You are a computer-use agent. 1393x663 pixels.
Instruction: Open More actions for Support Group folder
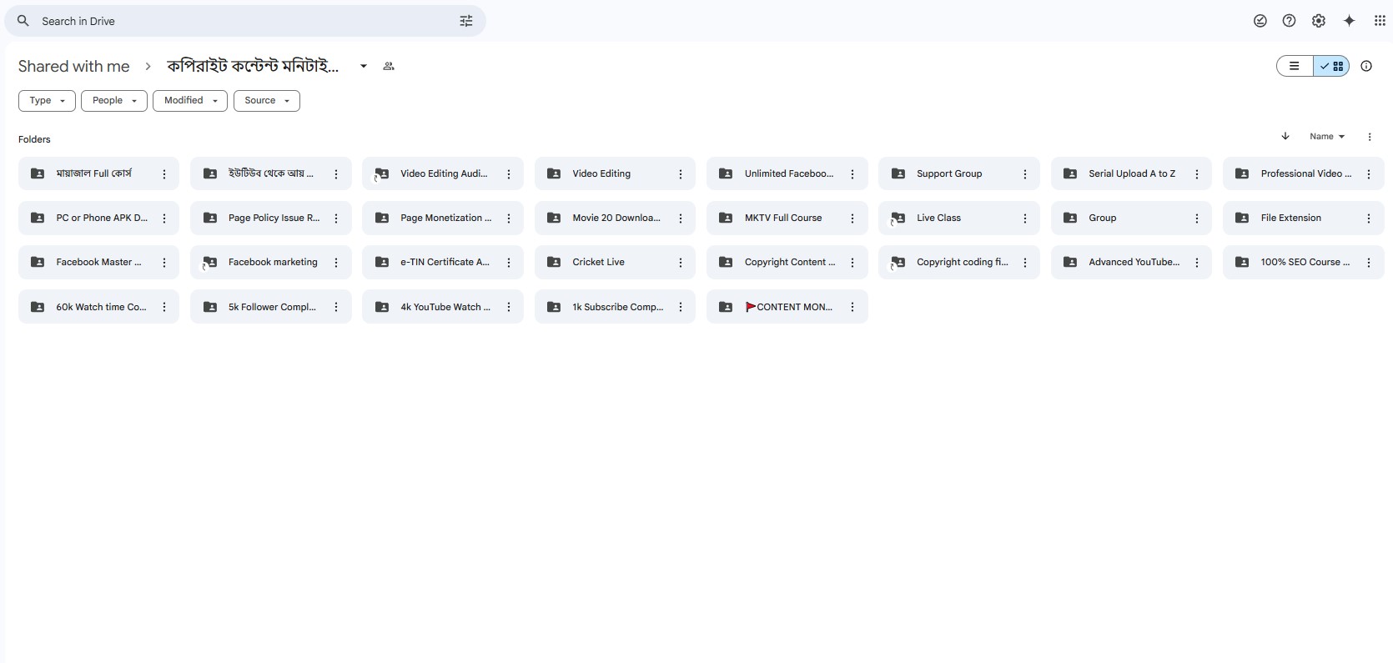pos(1024,174)
